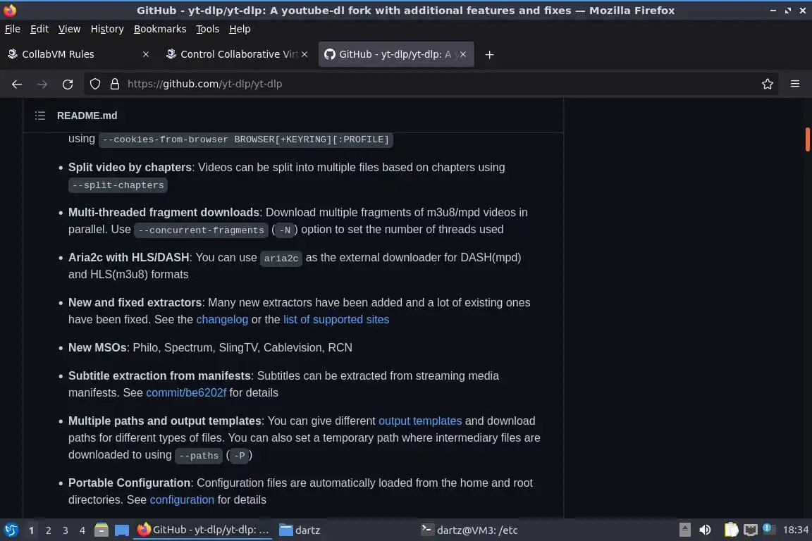The height and width of the screenshot is (541, 812).
Task: Open the Tools menu
Action: (x=208, y=29)
